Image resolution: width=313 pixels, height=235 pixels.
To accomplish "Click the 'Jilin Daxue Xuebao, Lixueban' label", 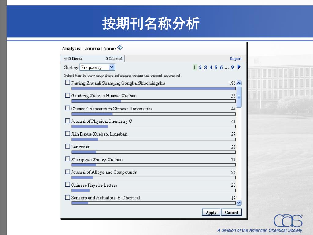I will coord(99,134).
